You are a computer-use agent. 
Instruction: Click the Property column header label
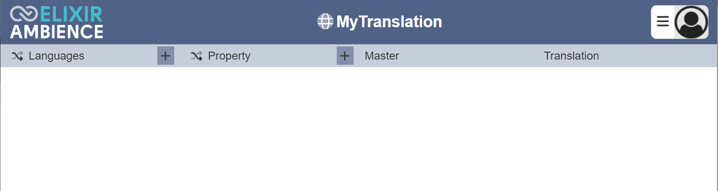(x=229, y=56)
